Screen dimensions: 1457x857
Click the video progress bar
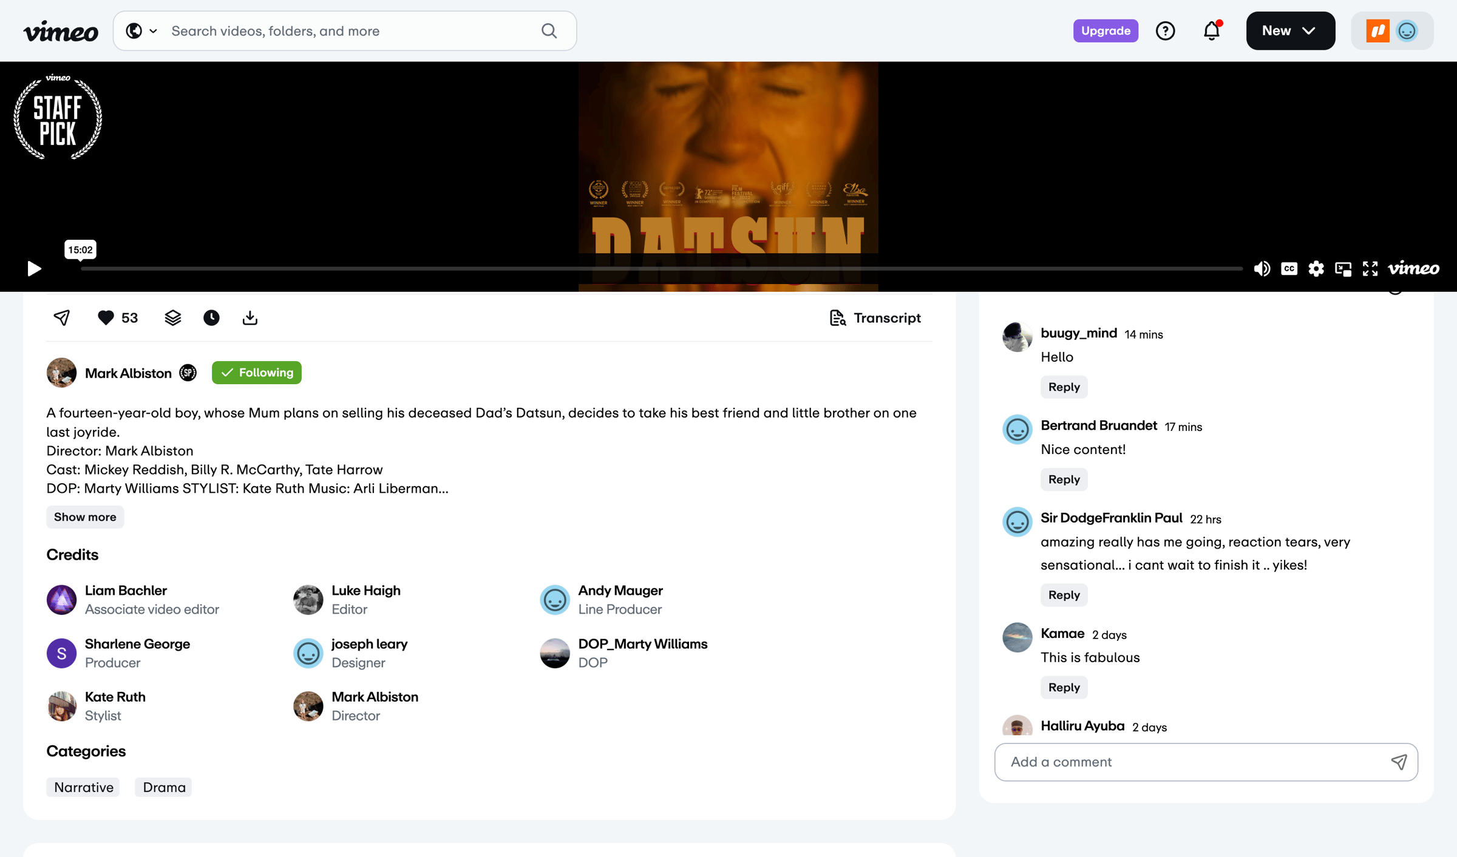(662, 268)
